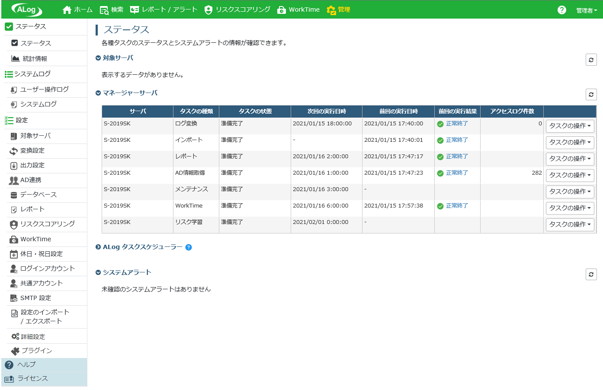Click the リスクスコアリング shield icon in sidebar

click(x=14, y=224)
